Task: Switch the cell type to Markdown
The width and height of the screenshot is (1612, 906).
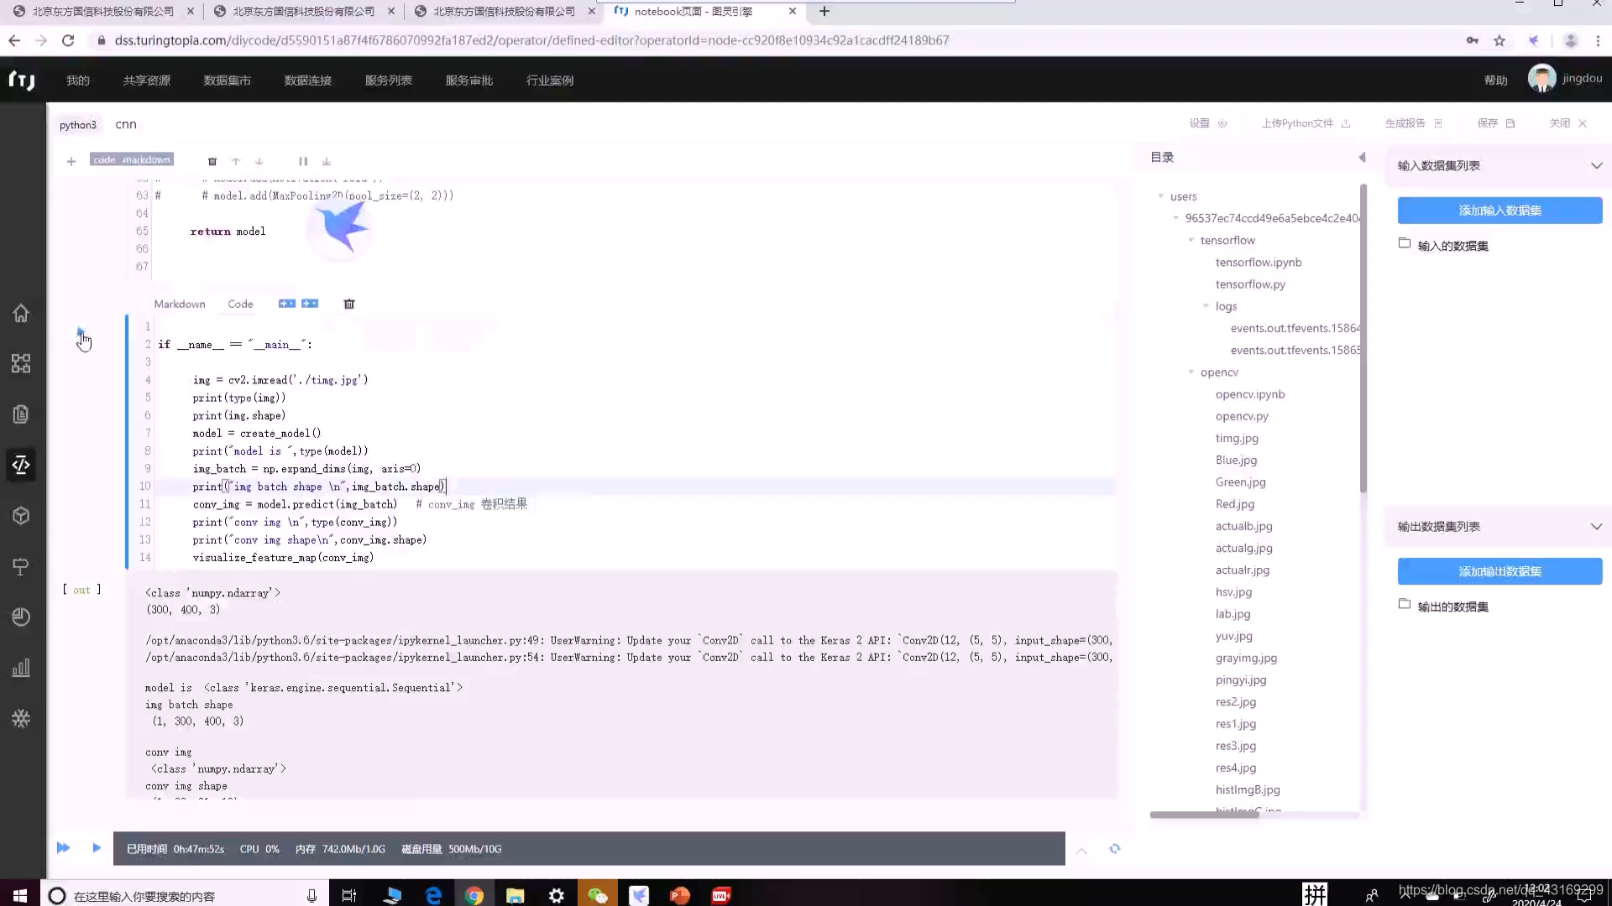Action: tap(179, 304)
